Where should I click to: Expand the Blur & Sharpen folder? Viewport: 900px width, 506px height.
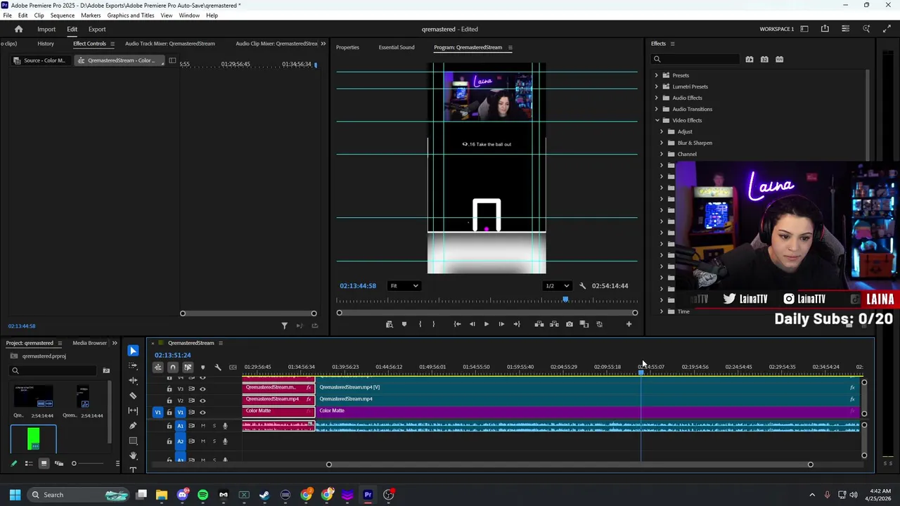click(662, 143)
